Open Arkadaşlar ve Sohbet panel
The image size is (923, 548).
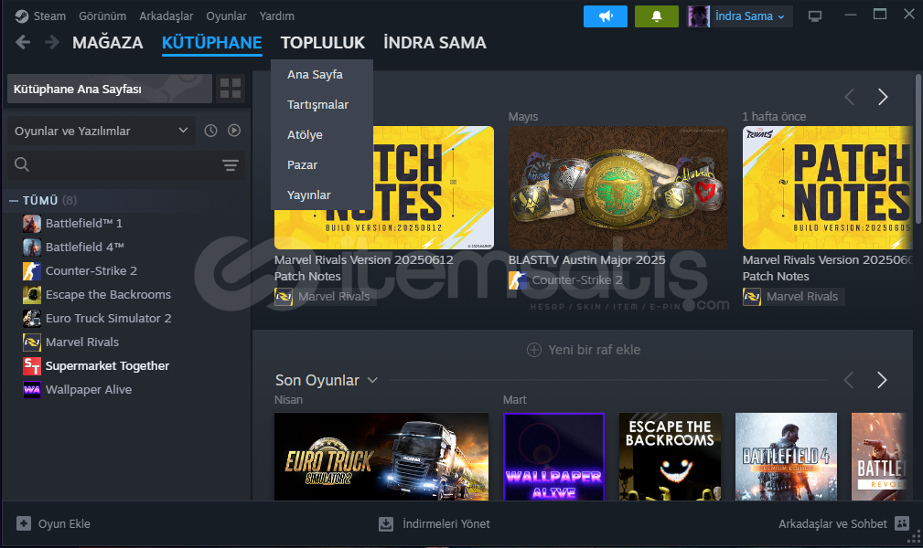pos(832,524)
